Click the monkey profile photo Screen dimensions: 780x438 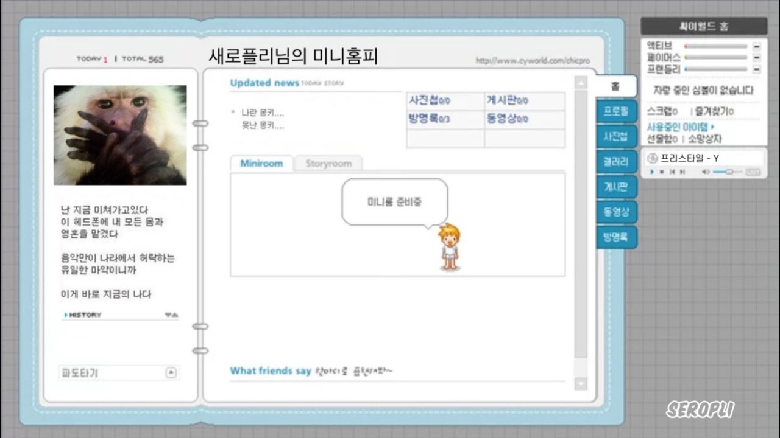coord(120,135)
